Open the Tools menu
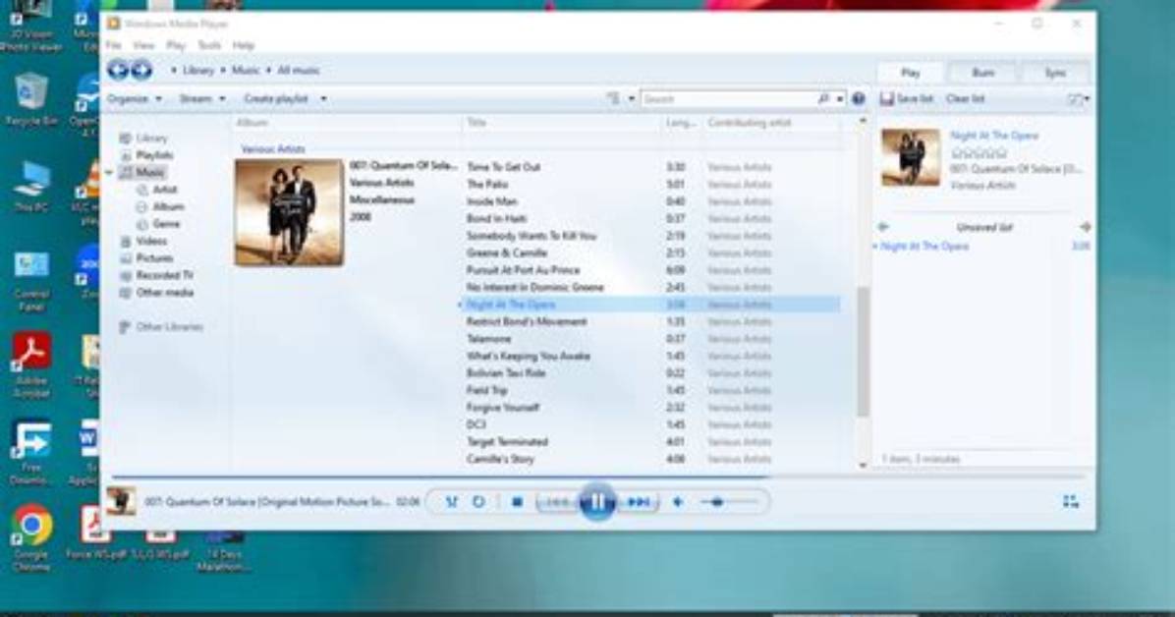The height and width of the screenshot is (617, 1175). point(209,46)
